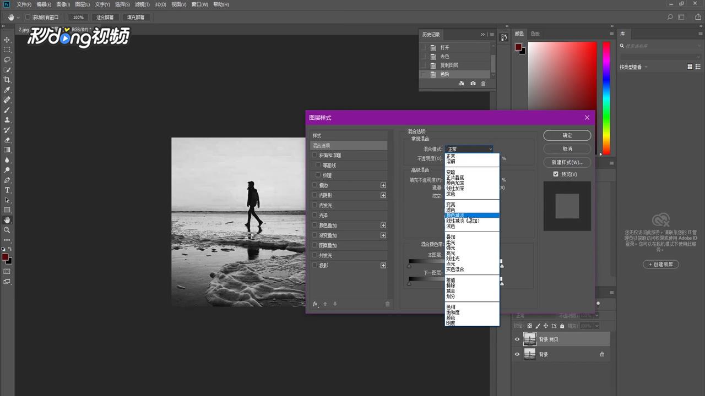Hide the 背景 拷贝 layer

(x=517, y=339)
